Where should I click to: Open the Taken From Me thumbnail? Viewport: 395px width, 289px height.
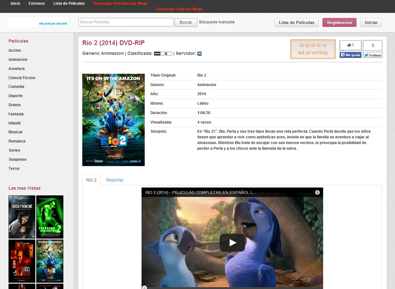click(x=22, y=217)
